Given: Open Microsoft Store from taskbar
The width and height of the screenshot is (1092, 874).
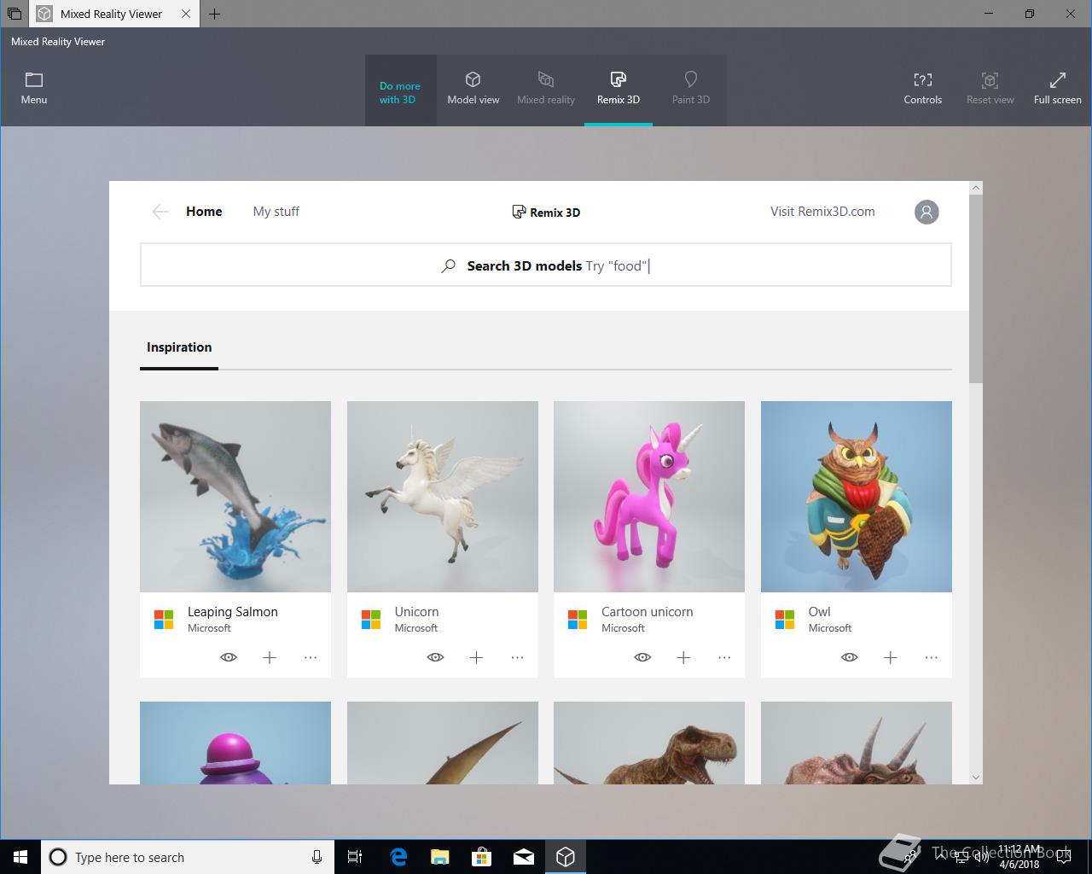Looking at the screenshot, I should (x=482, y=857).
